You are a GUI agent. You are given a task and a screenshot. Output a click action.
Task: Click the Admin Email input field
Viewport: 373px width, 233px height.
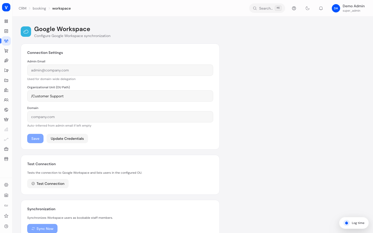click(120, 70)
